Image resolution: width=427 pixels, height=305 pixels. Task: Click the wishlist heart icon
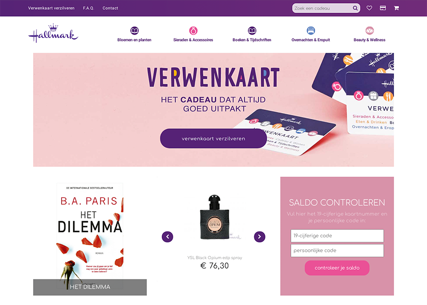point(369,8)
